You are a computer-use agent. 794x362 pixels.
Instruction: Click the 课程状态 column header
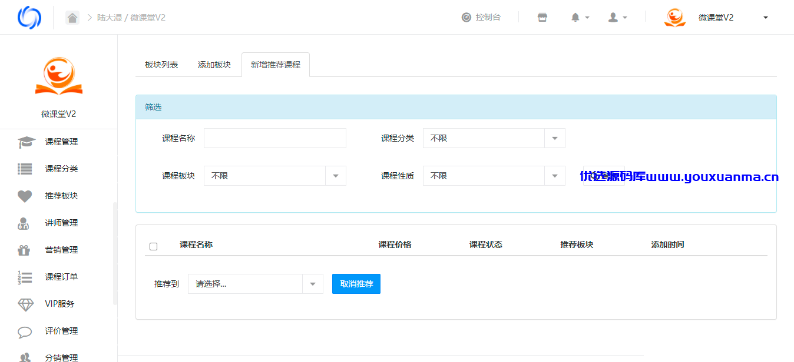point(485,244)
